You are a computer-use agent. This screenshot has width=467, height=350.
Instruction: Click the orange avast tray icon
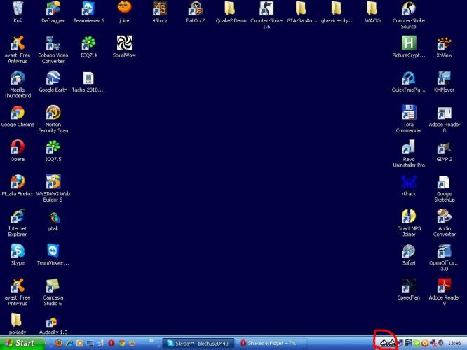click(425, 344)
